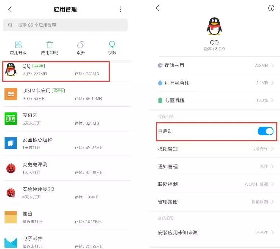Tap USIM卡应用 运行中 badge

[x=58, y=91]
